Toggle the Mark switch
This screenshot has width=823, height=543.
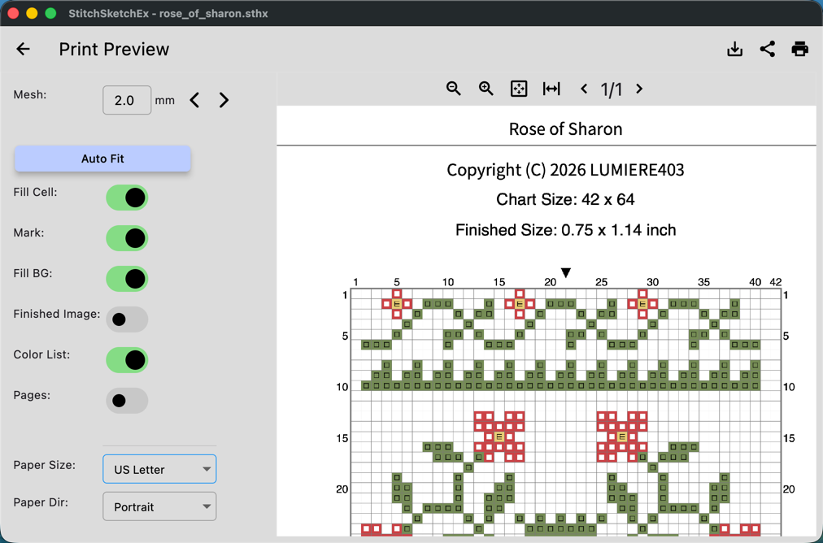(x=127, y=238)
